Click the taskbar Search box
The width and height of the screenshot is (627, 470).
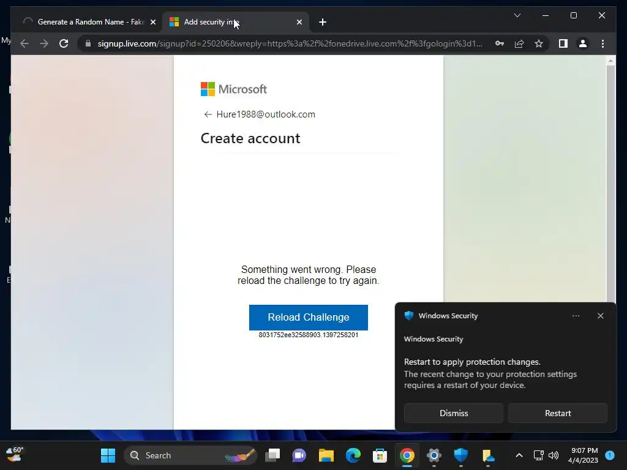pos(190,455)
